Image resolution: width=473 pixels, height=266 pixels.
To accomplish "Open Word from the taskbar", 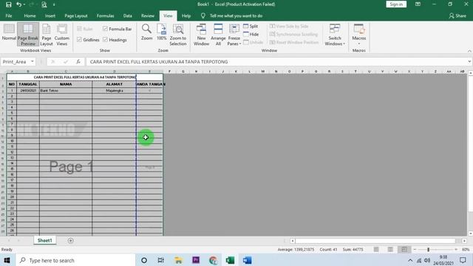I will pos(247,260).
